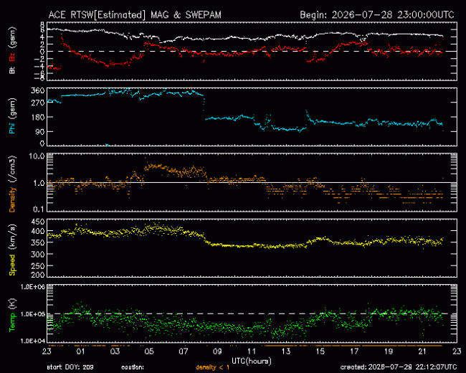Click the 'caution:' footer label
This screenshot has height=373, width=466.
pos(133,367)
